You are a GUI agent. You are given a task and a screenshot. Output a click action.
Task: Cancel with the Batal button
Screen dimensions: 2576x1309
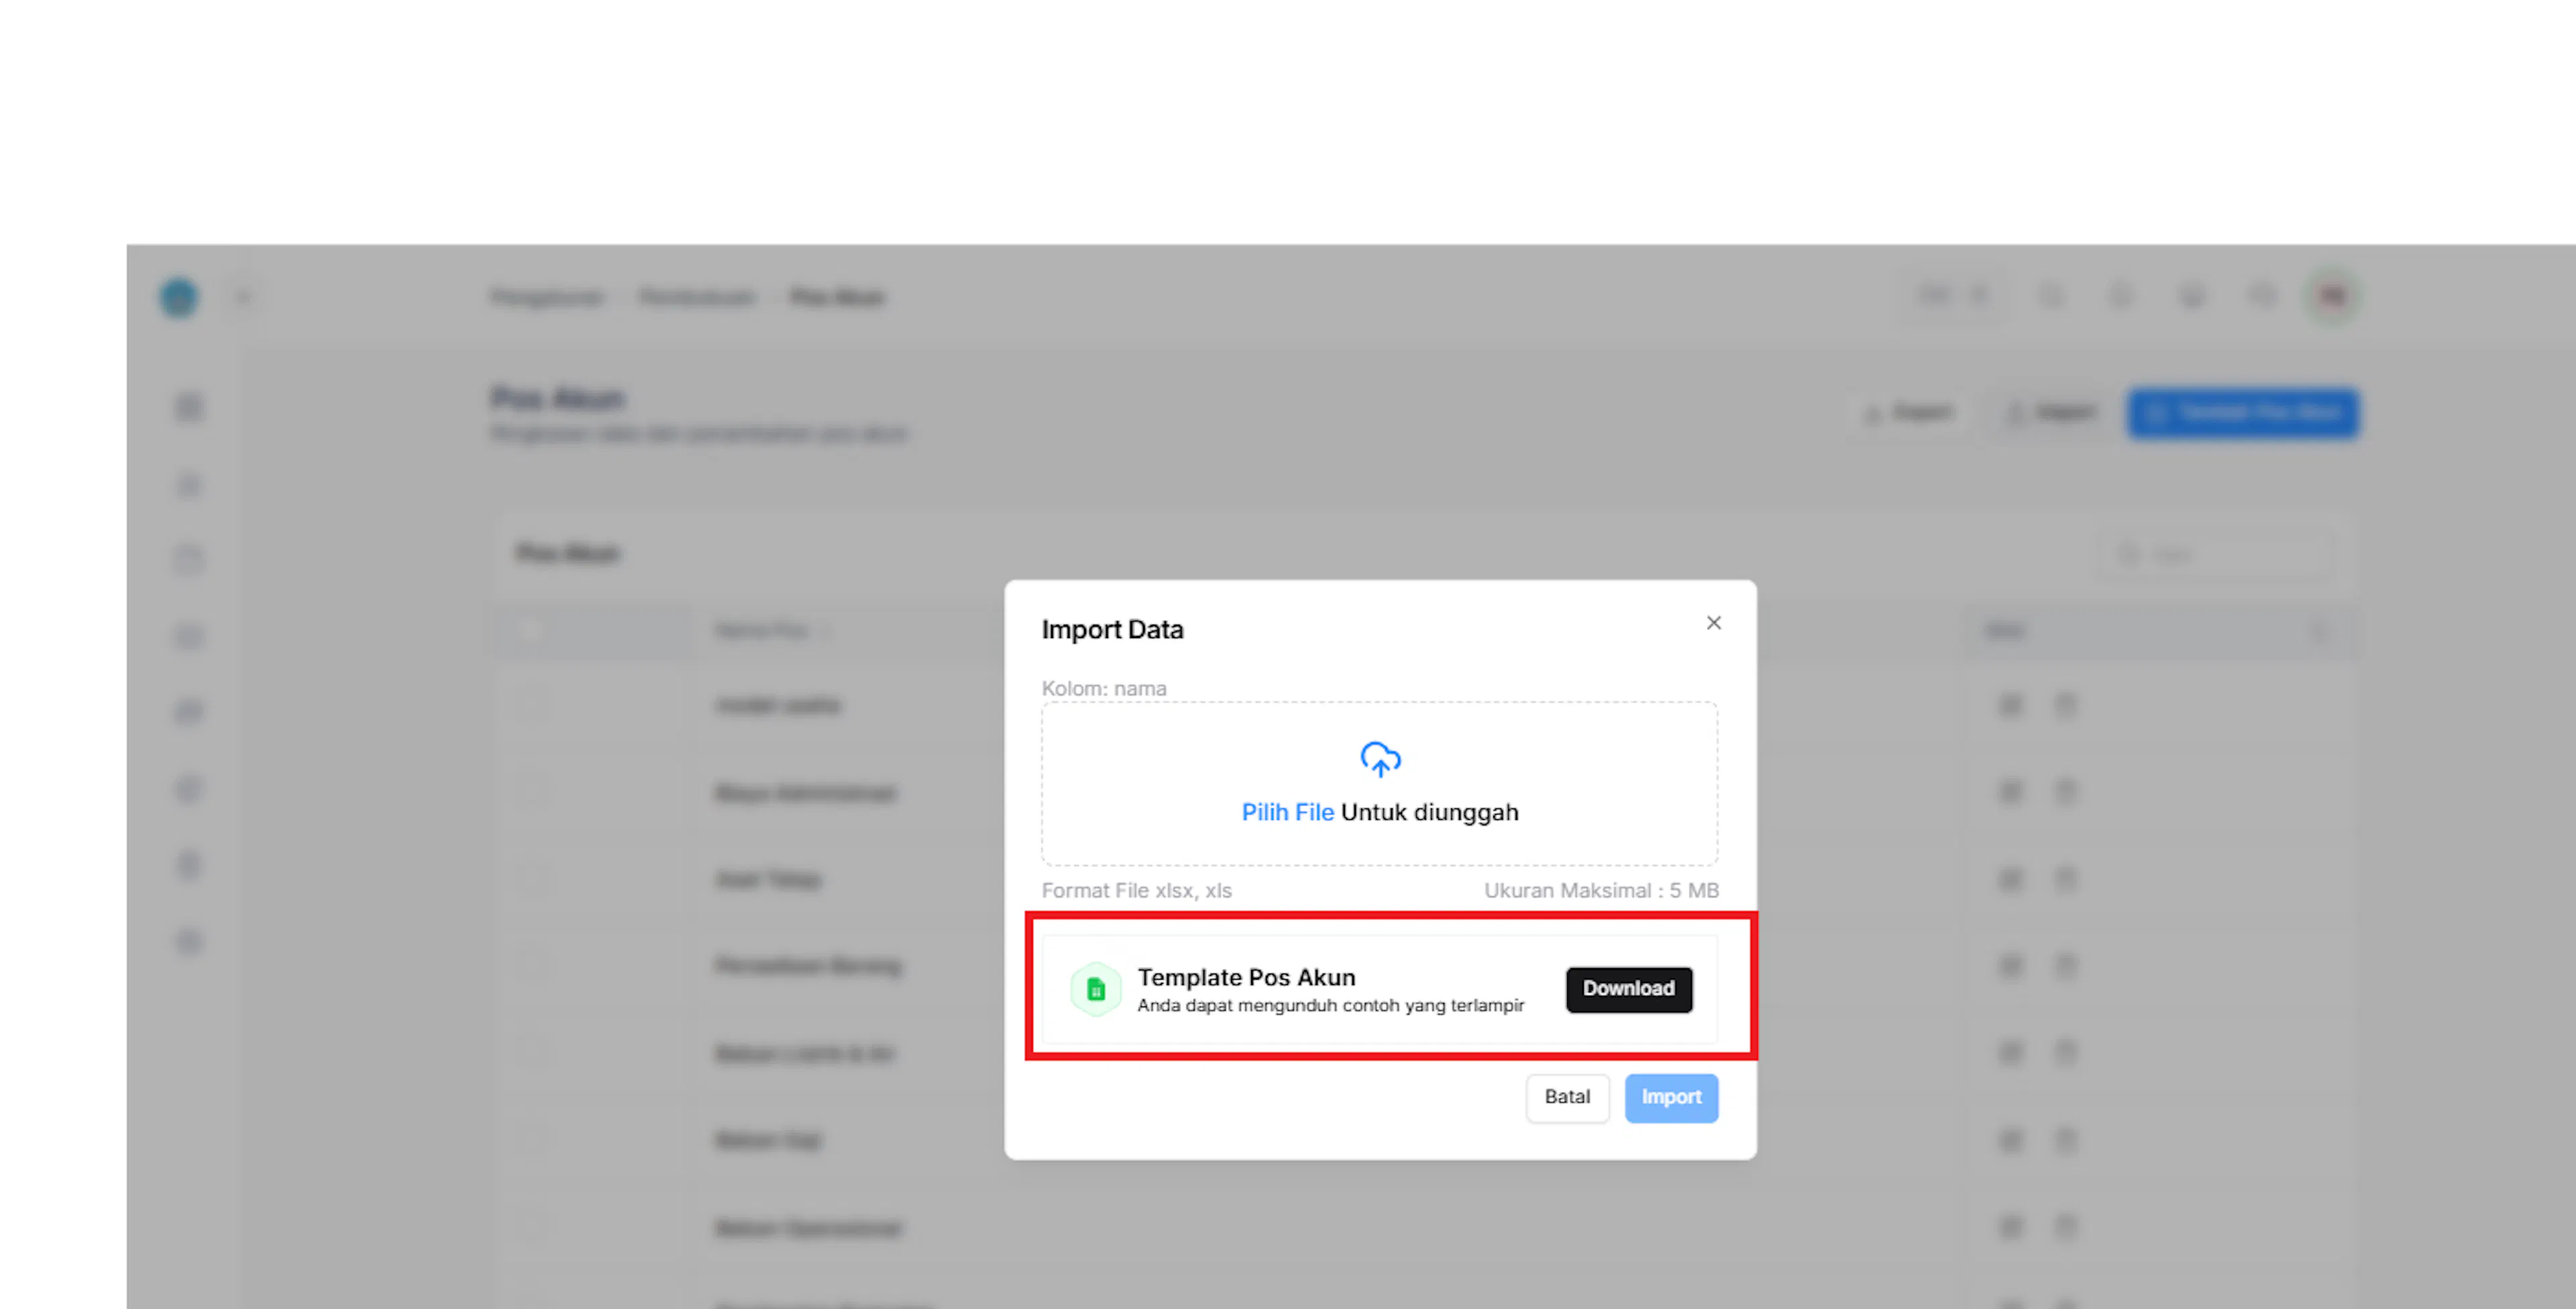point(1567,1097)
